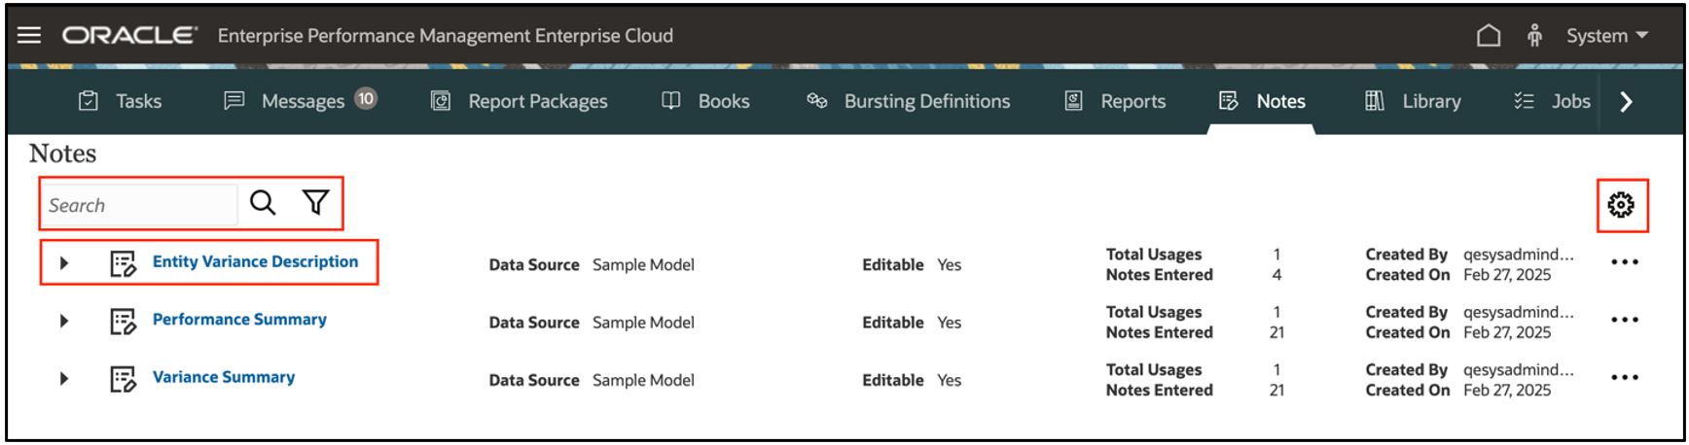Open the hamburger navigator menu

29,35
